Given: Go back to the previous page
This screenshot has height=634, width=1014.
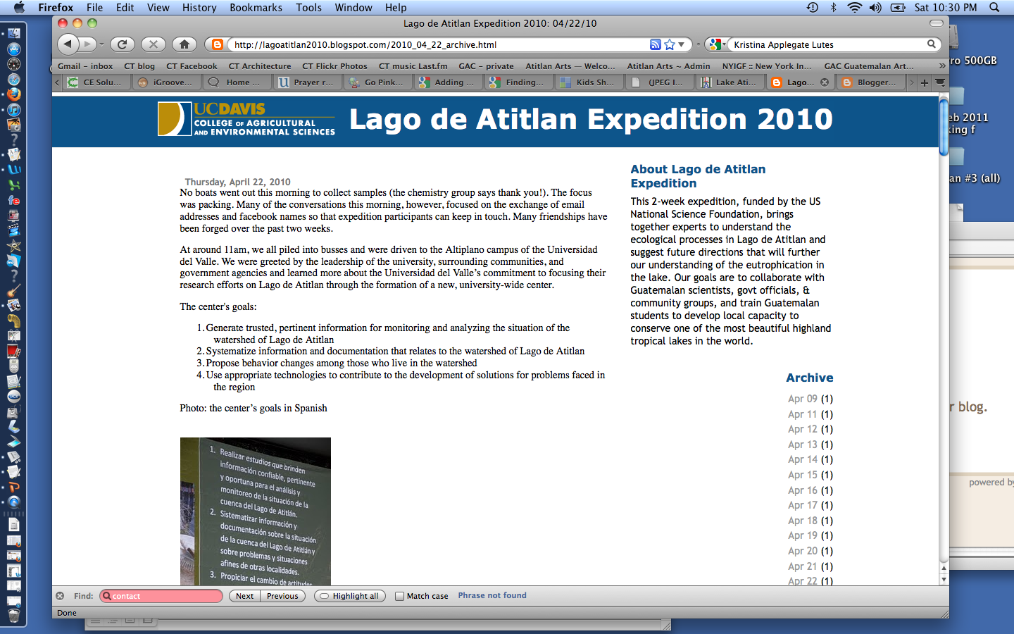Looking at the screenshot, I should coord(68,44).
